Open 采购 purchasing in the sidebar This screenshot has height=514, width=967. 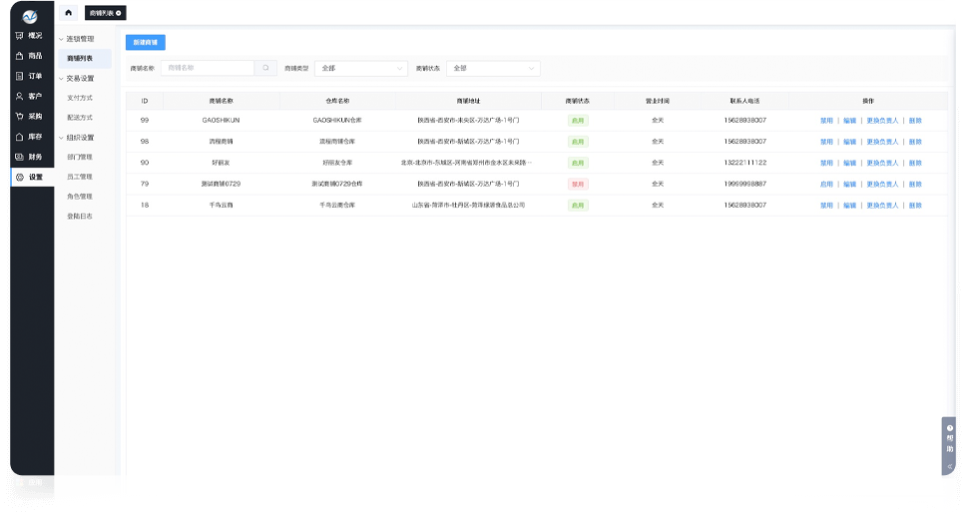pos(28,116)
